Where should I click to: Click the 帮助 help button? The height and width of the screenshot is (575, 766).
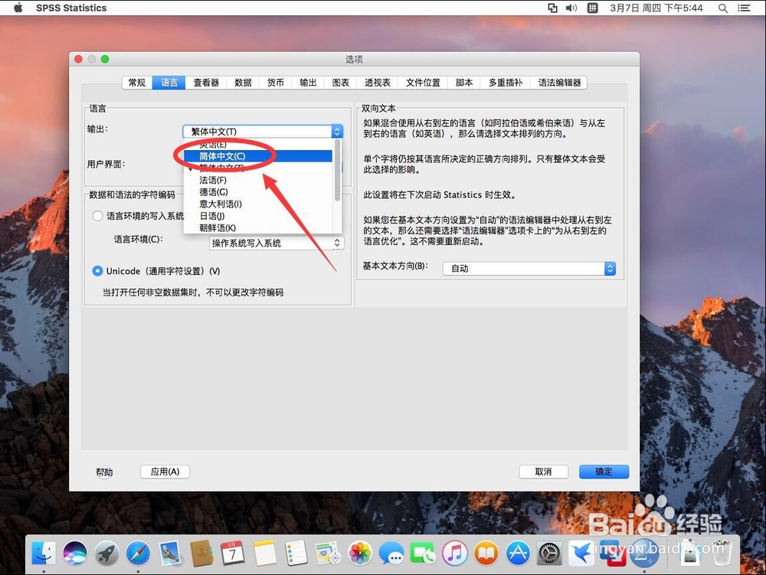104,472
